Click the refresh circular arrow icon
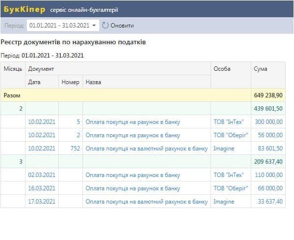Viewport: 294px width, 240px height. coord(105,26)
